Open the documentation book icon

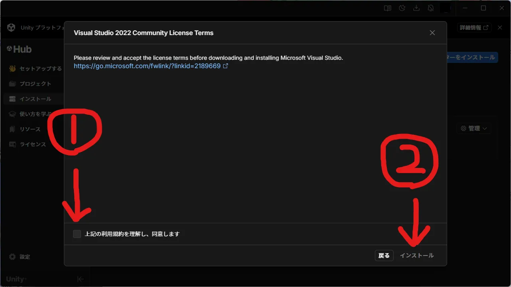pyautogui.click(x=387, y=8)
